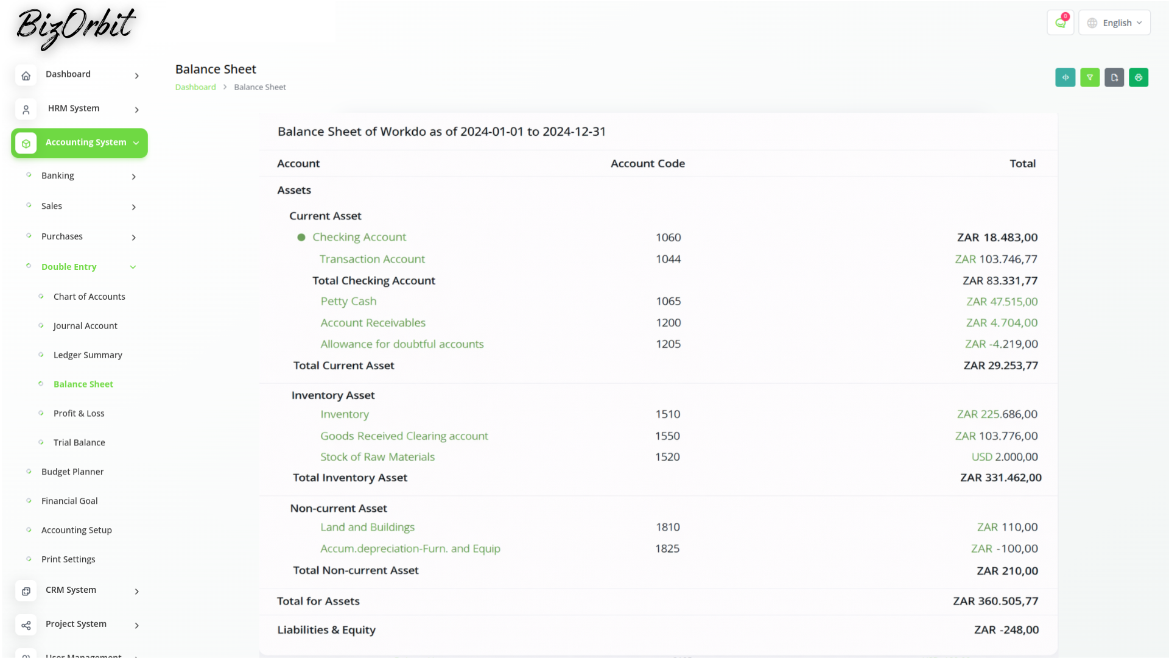1169x658 pixels.
Task: Open the filter funnel icon button
Action: (1090, 77)
